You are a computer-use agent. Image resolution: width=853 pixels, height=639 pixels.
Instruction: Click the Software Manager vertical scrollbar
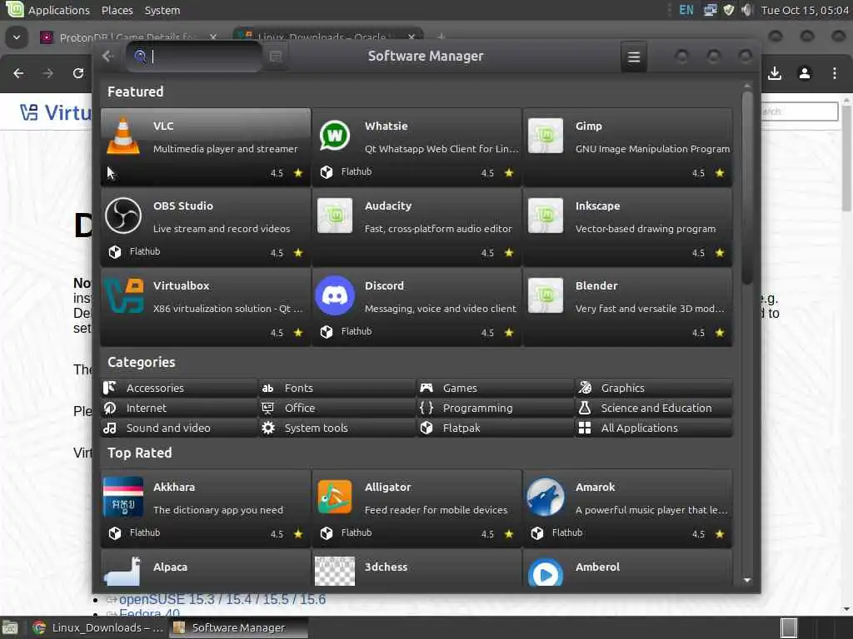pos(747,187)
